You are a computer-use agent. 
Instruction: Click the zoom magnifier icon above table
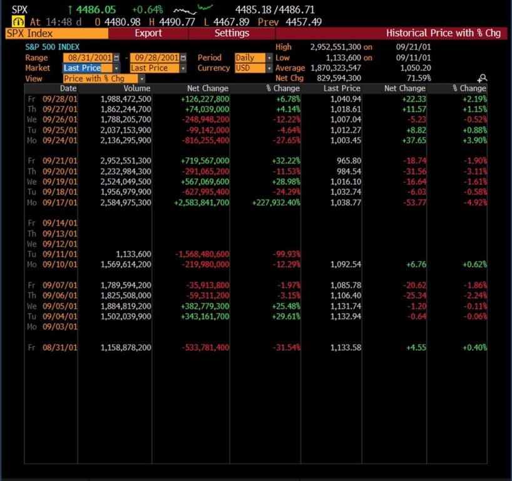tap(483, 78)
